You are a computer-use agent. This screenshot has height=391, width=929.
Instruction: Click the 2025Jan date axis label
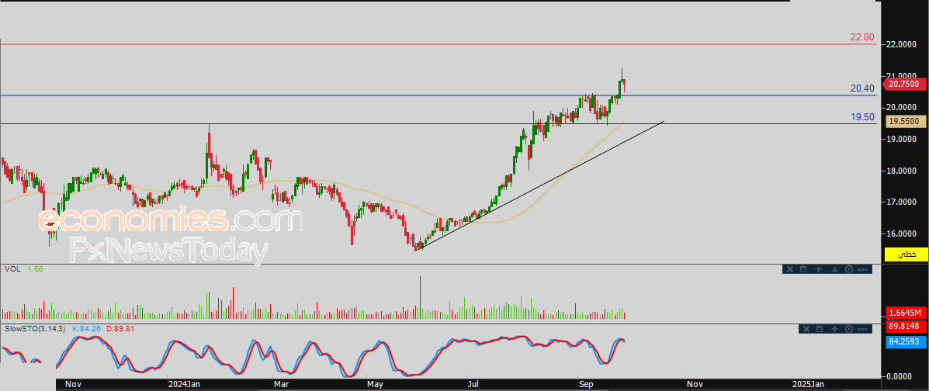pos(808,384)
